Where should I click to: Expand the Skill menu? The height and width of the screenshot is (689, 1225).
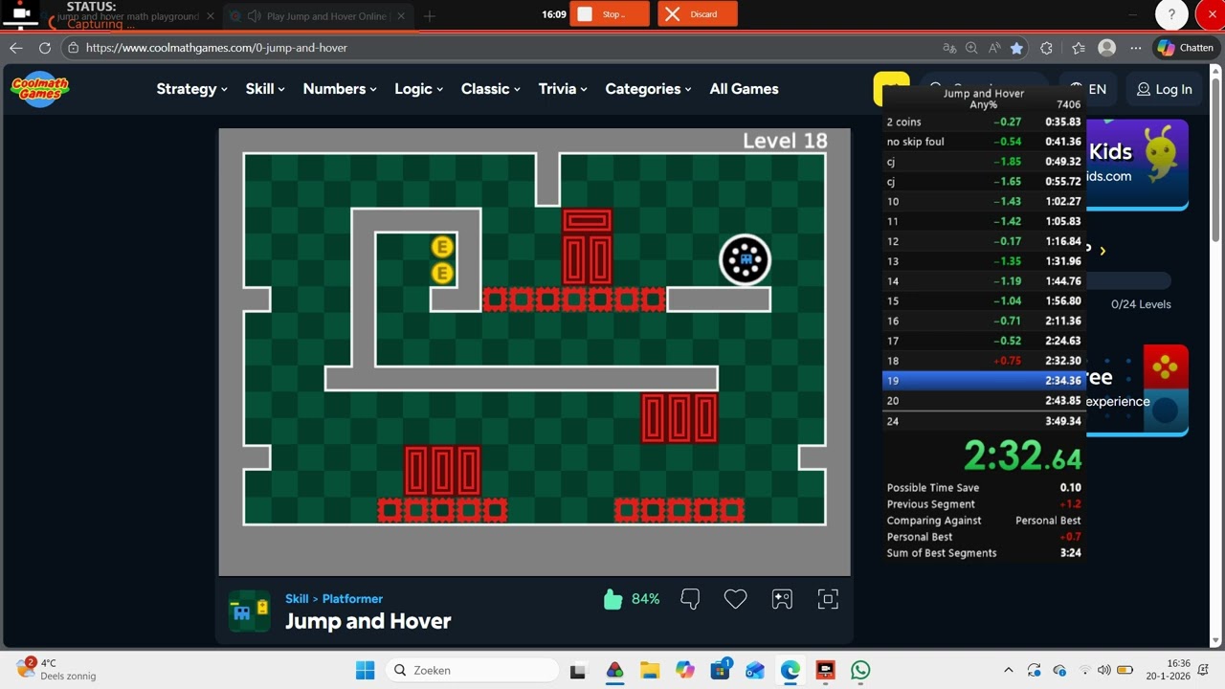coord(265,89)
